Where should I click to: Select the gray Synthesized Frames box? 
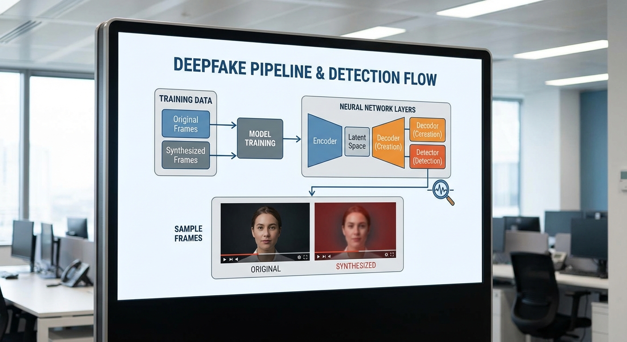click(185, 155)
